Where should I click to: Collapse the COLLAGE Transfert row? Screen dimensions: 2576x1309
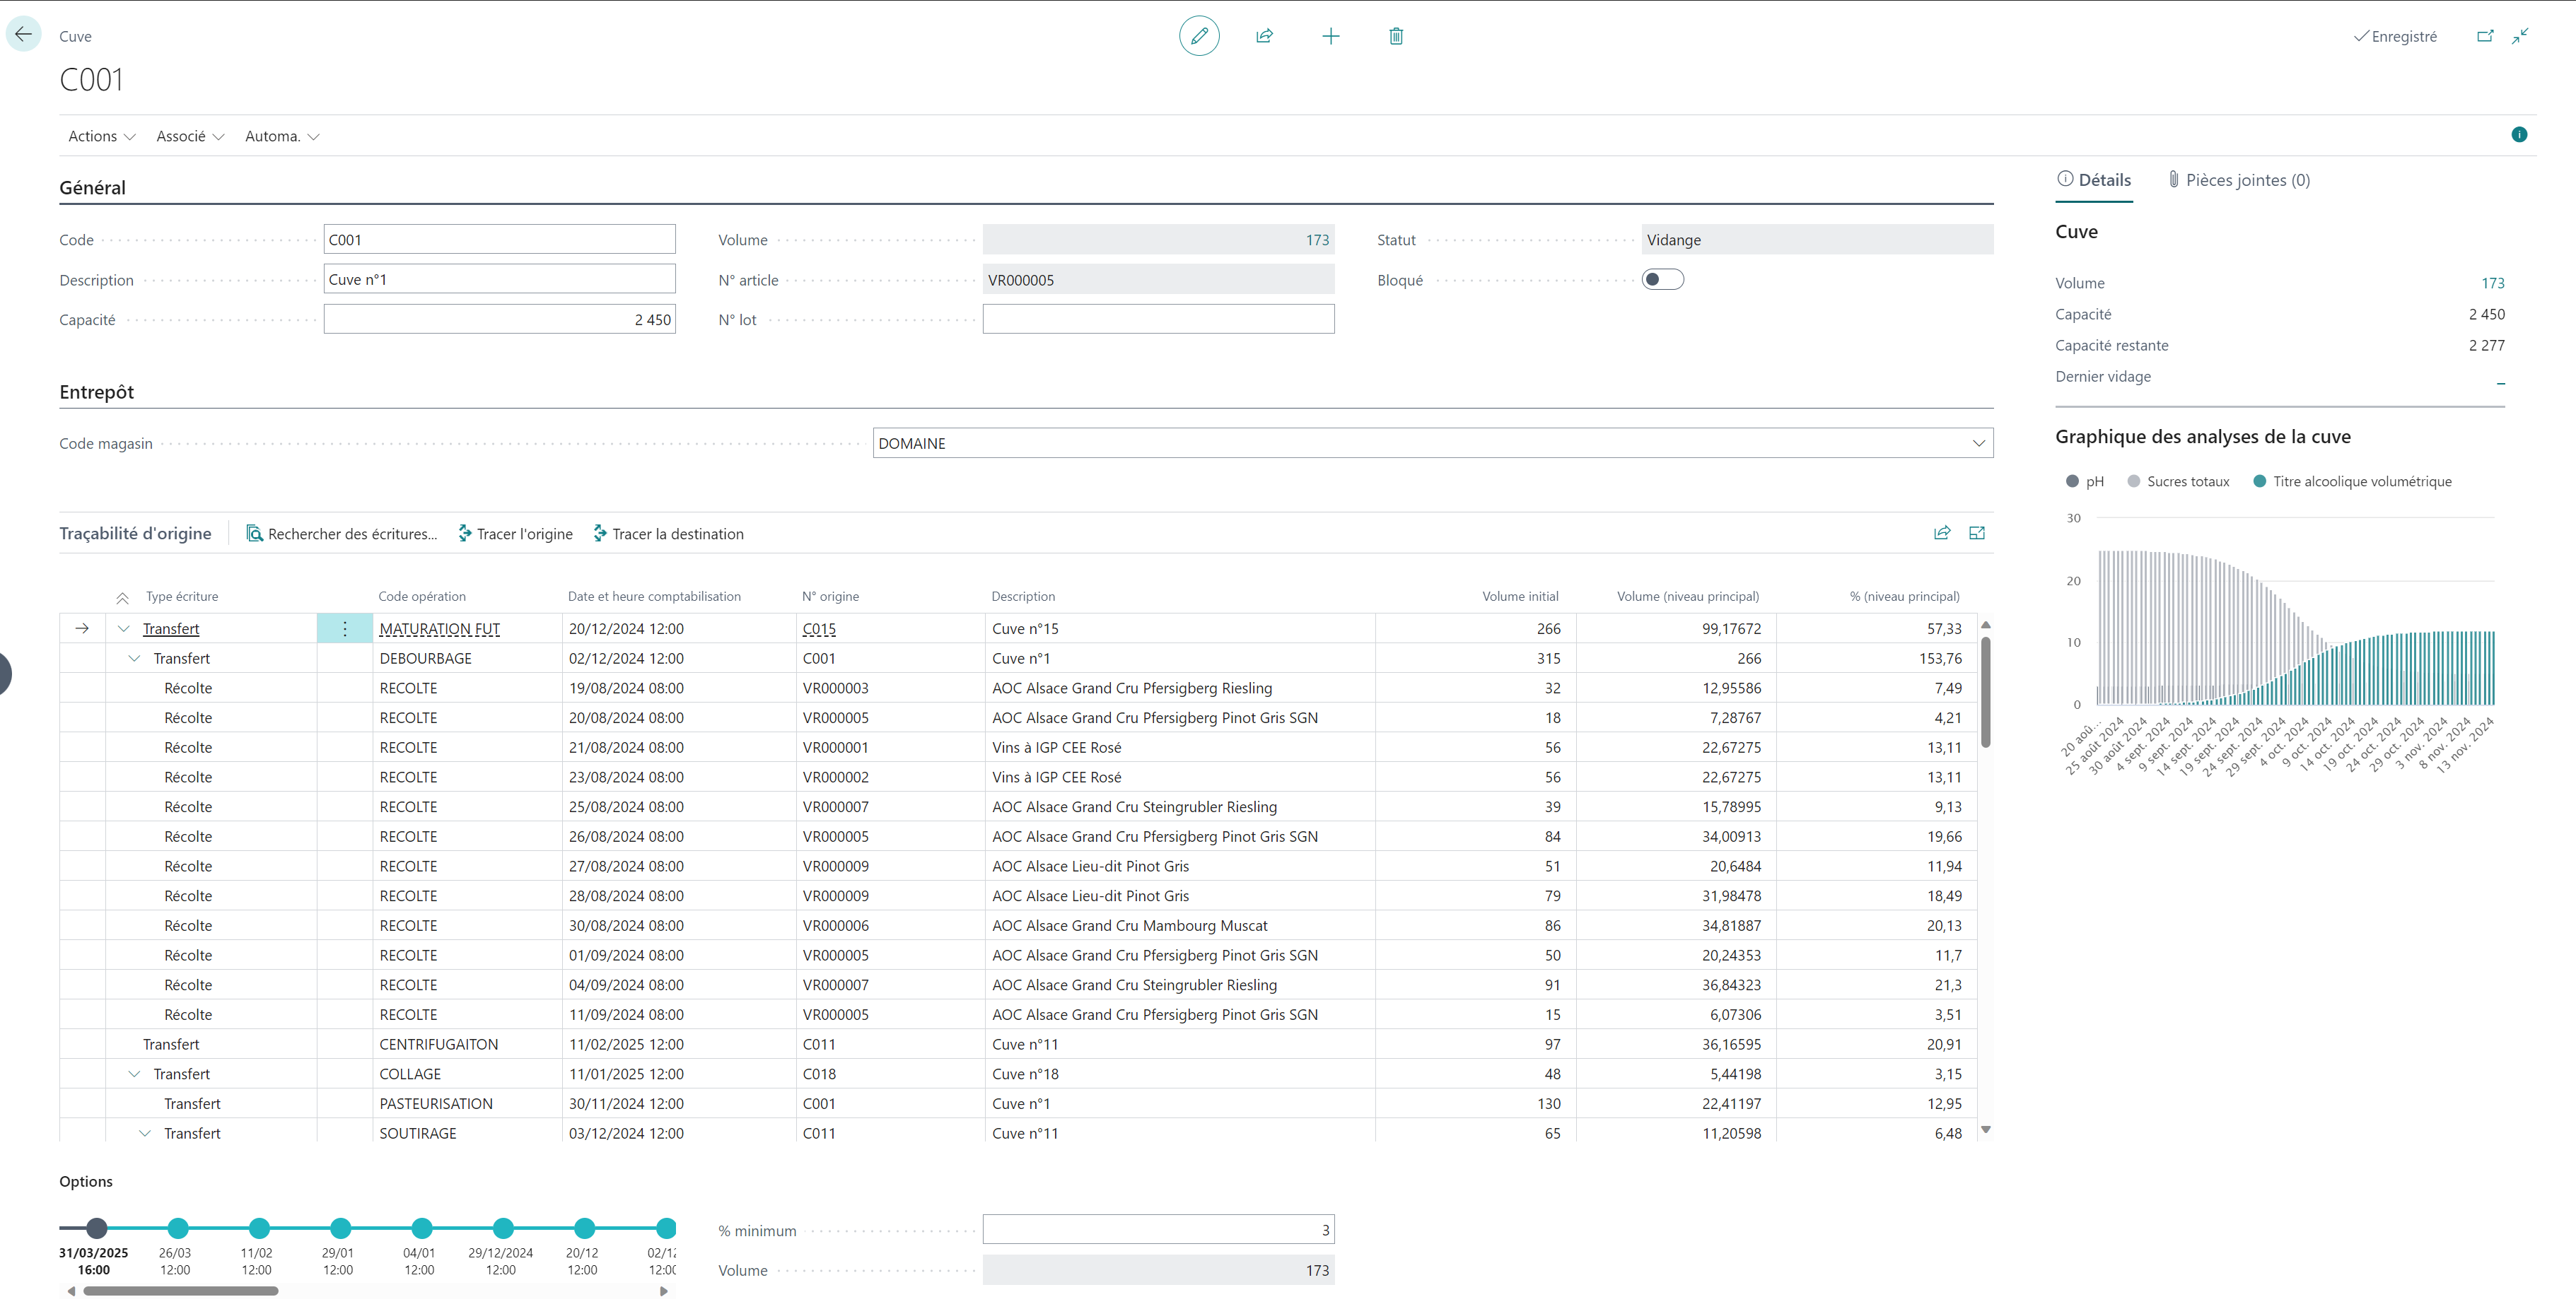(134, 1074)
